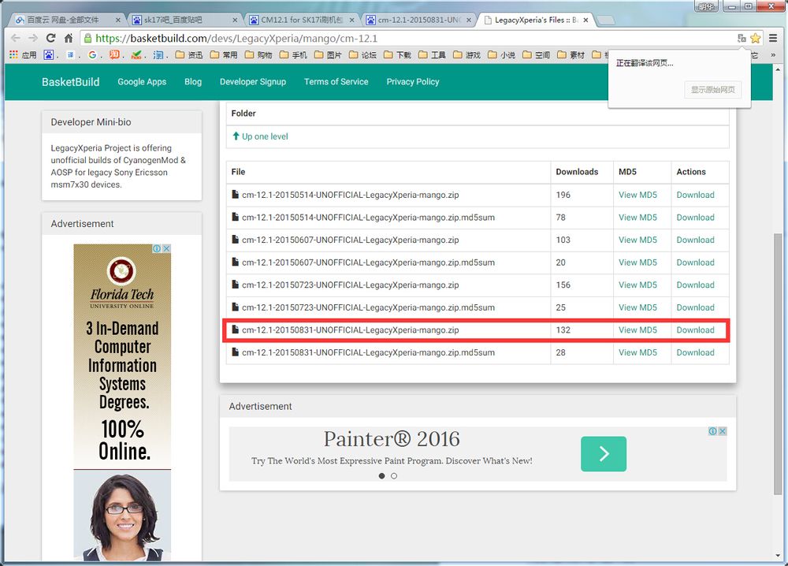Click the green arrow button on Painter ad
Viewport: 788px width, 566px height.
[x=604, y=454]
